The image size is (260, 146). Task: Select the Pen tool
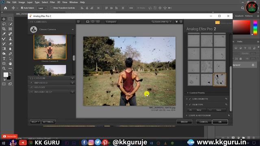10,54
